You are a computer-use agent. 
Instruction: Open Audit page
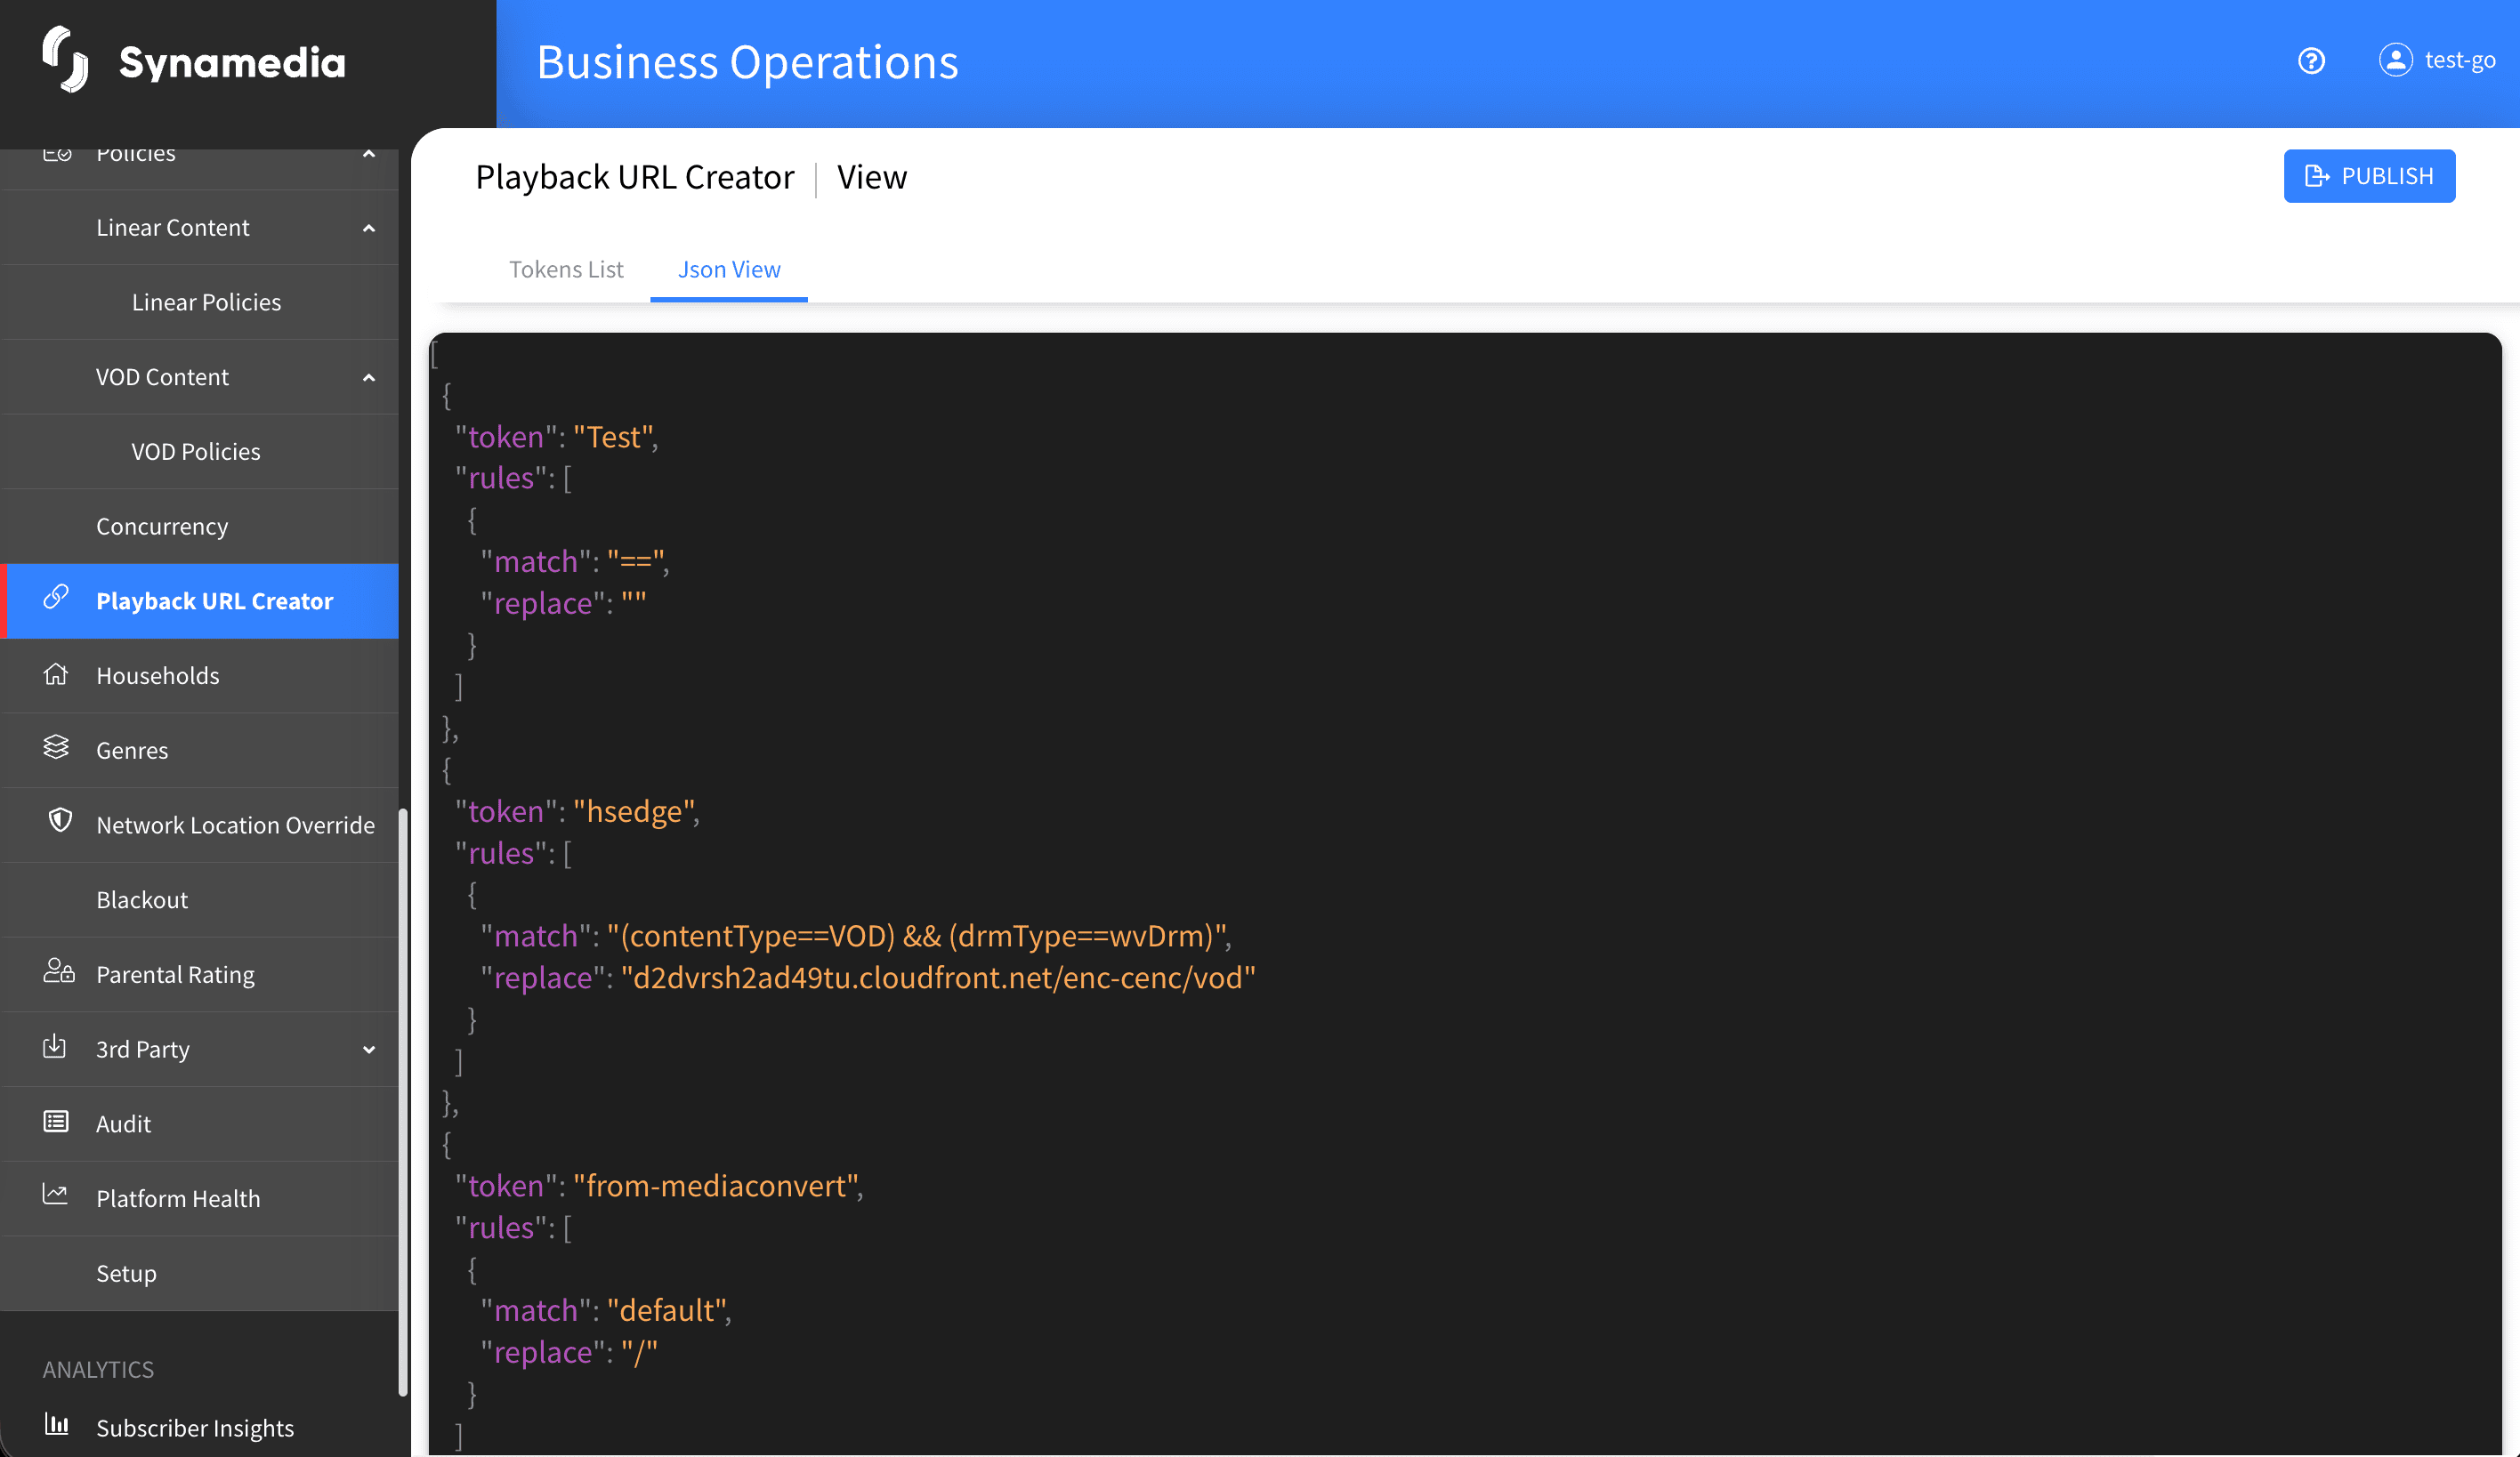[x=200, y=1124]
